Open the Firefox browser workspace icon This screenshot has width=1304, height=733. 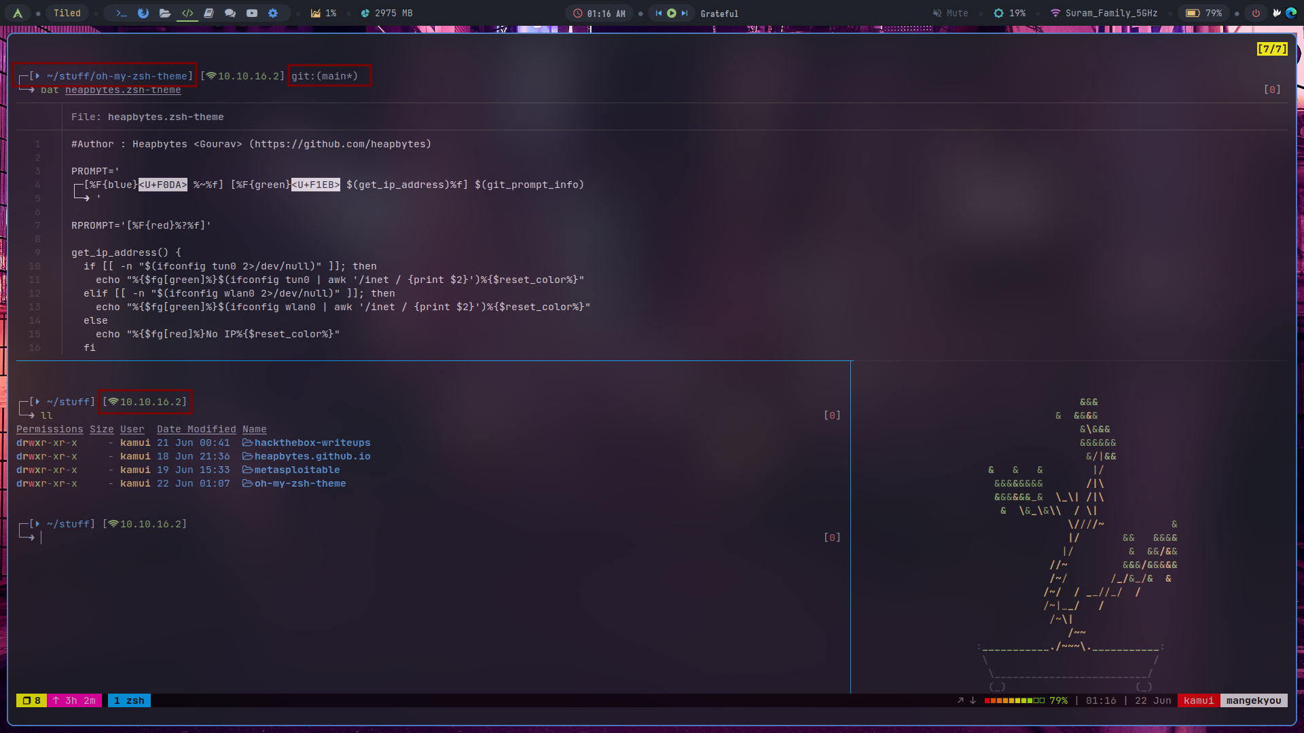click(x=143, y=13)
